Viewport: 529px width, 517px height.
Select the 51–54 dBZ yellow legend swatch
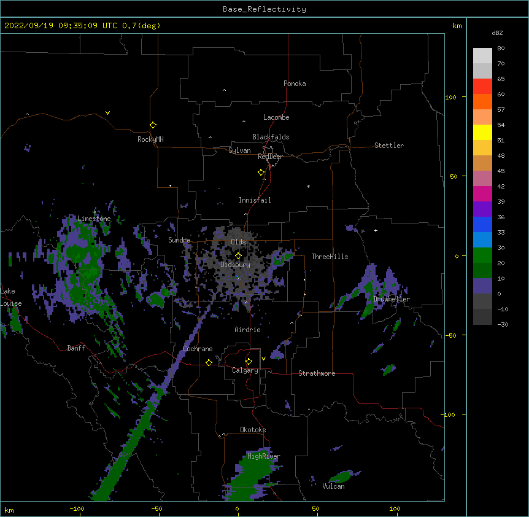(x=482, y=132)
